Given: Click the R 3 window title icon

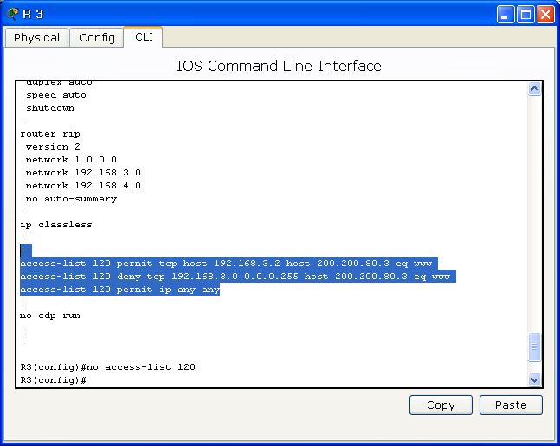Looking at the screenshot, I should pos(12,14).
